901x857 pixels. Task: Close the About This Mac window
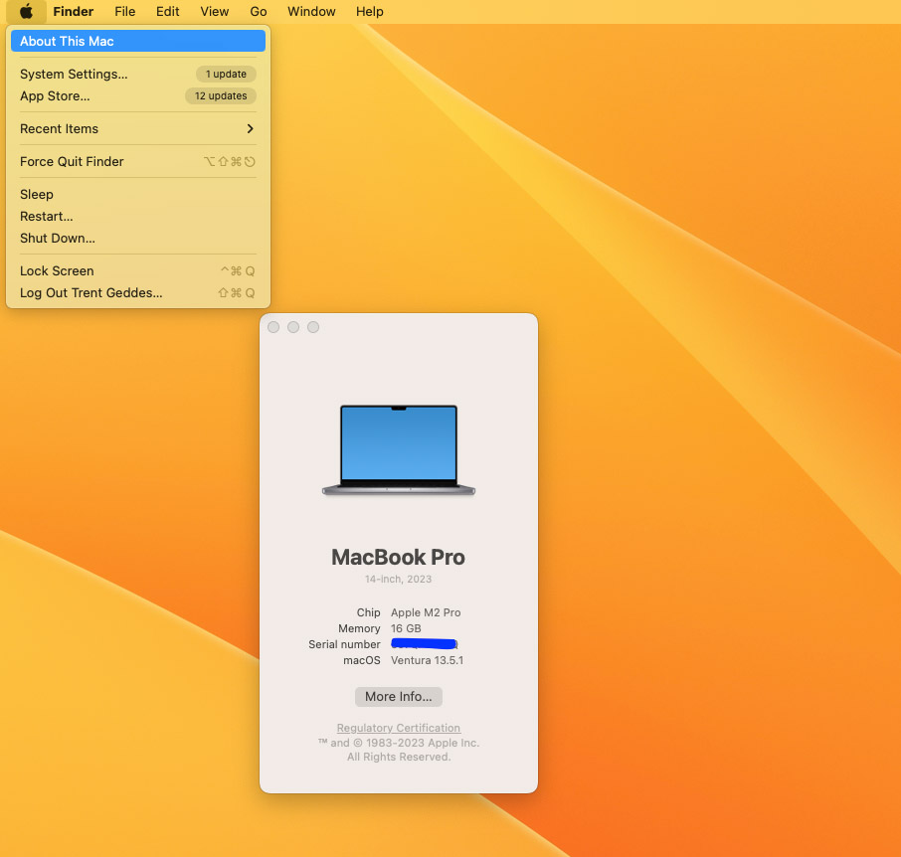point(273,327)
